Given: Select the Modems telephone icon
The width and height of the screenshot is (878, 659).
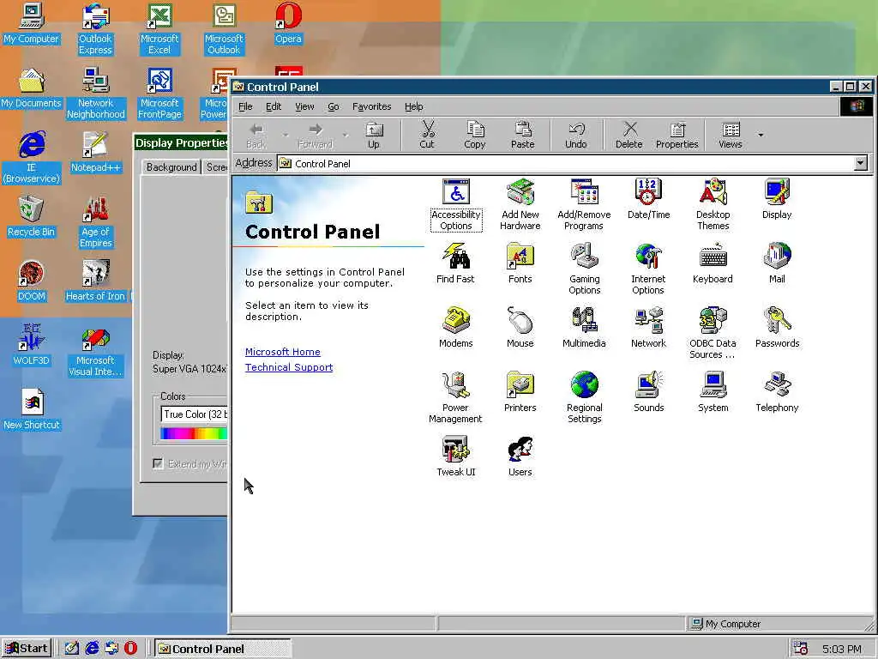Looking at the screenshot, I should tap(456, 328).
